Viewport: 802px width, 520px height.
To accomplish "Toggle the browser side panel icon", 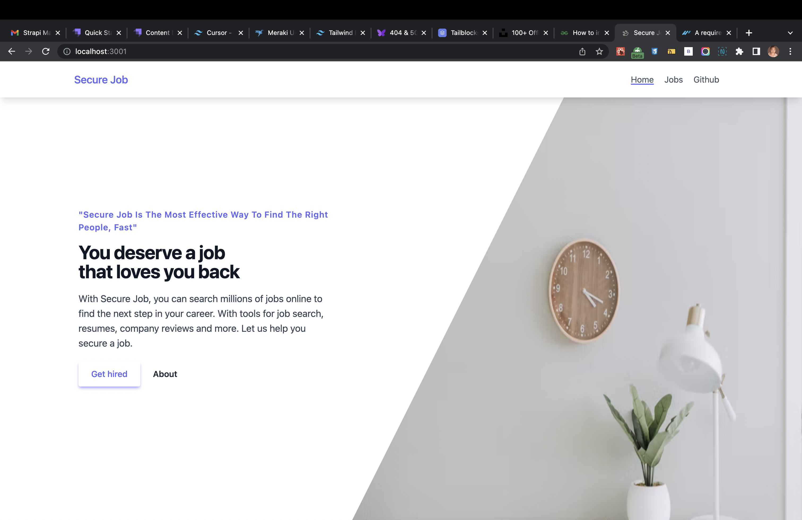I will click(756, 51).
